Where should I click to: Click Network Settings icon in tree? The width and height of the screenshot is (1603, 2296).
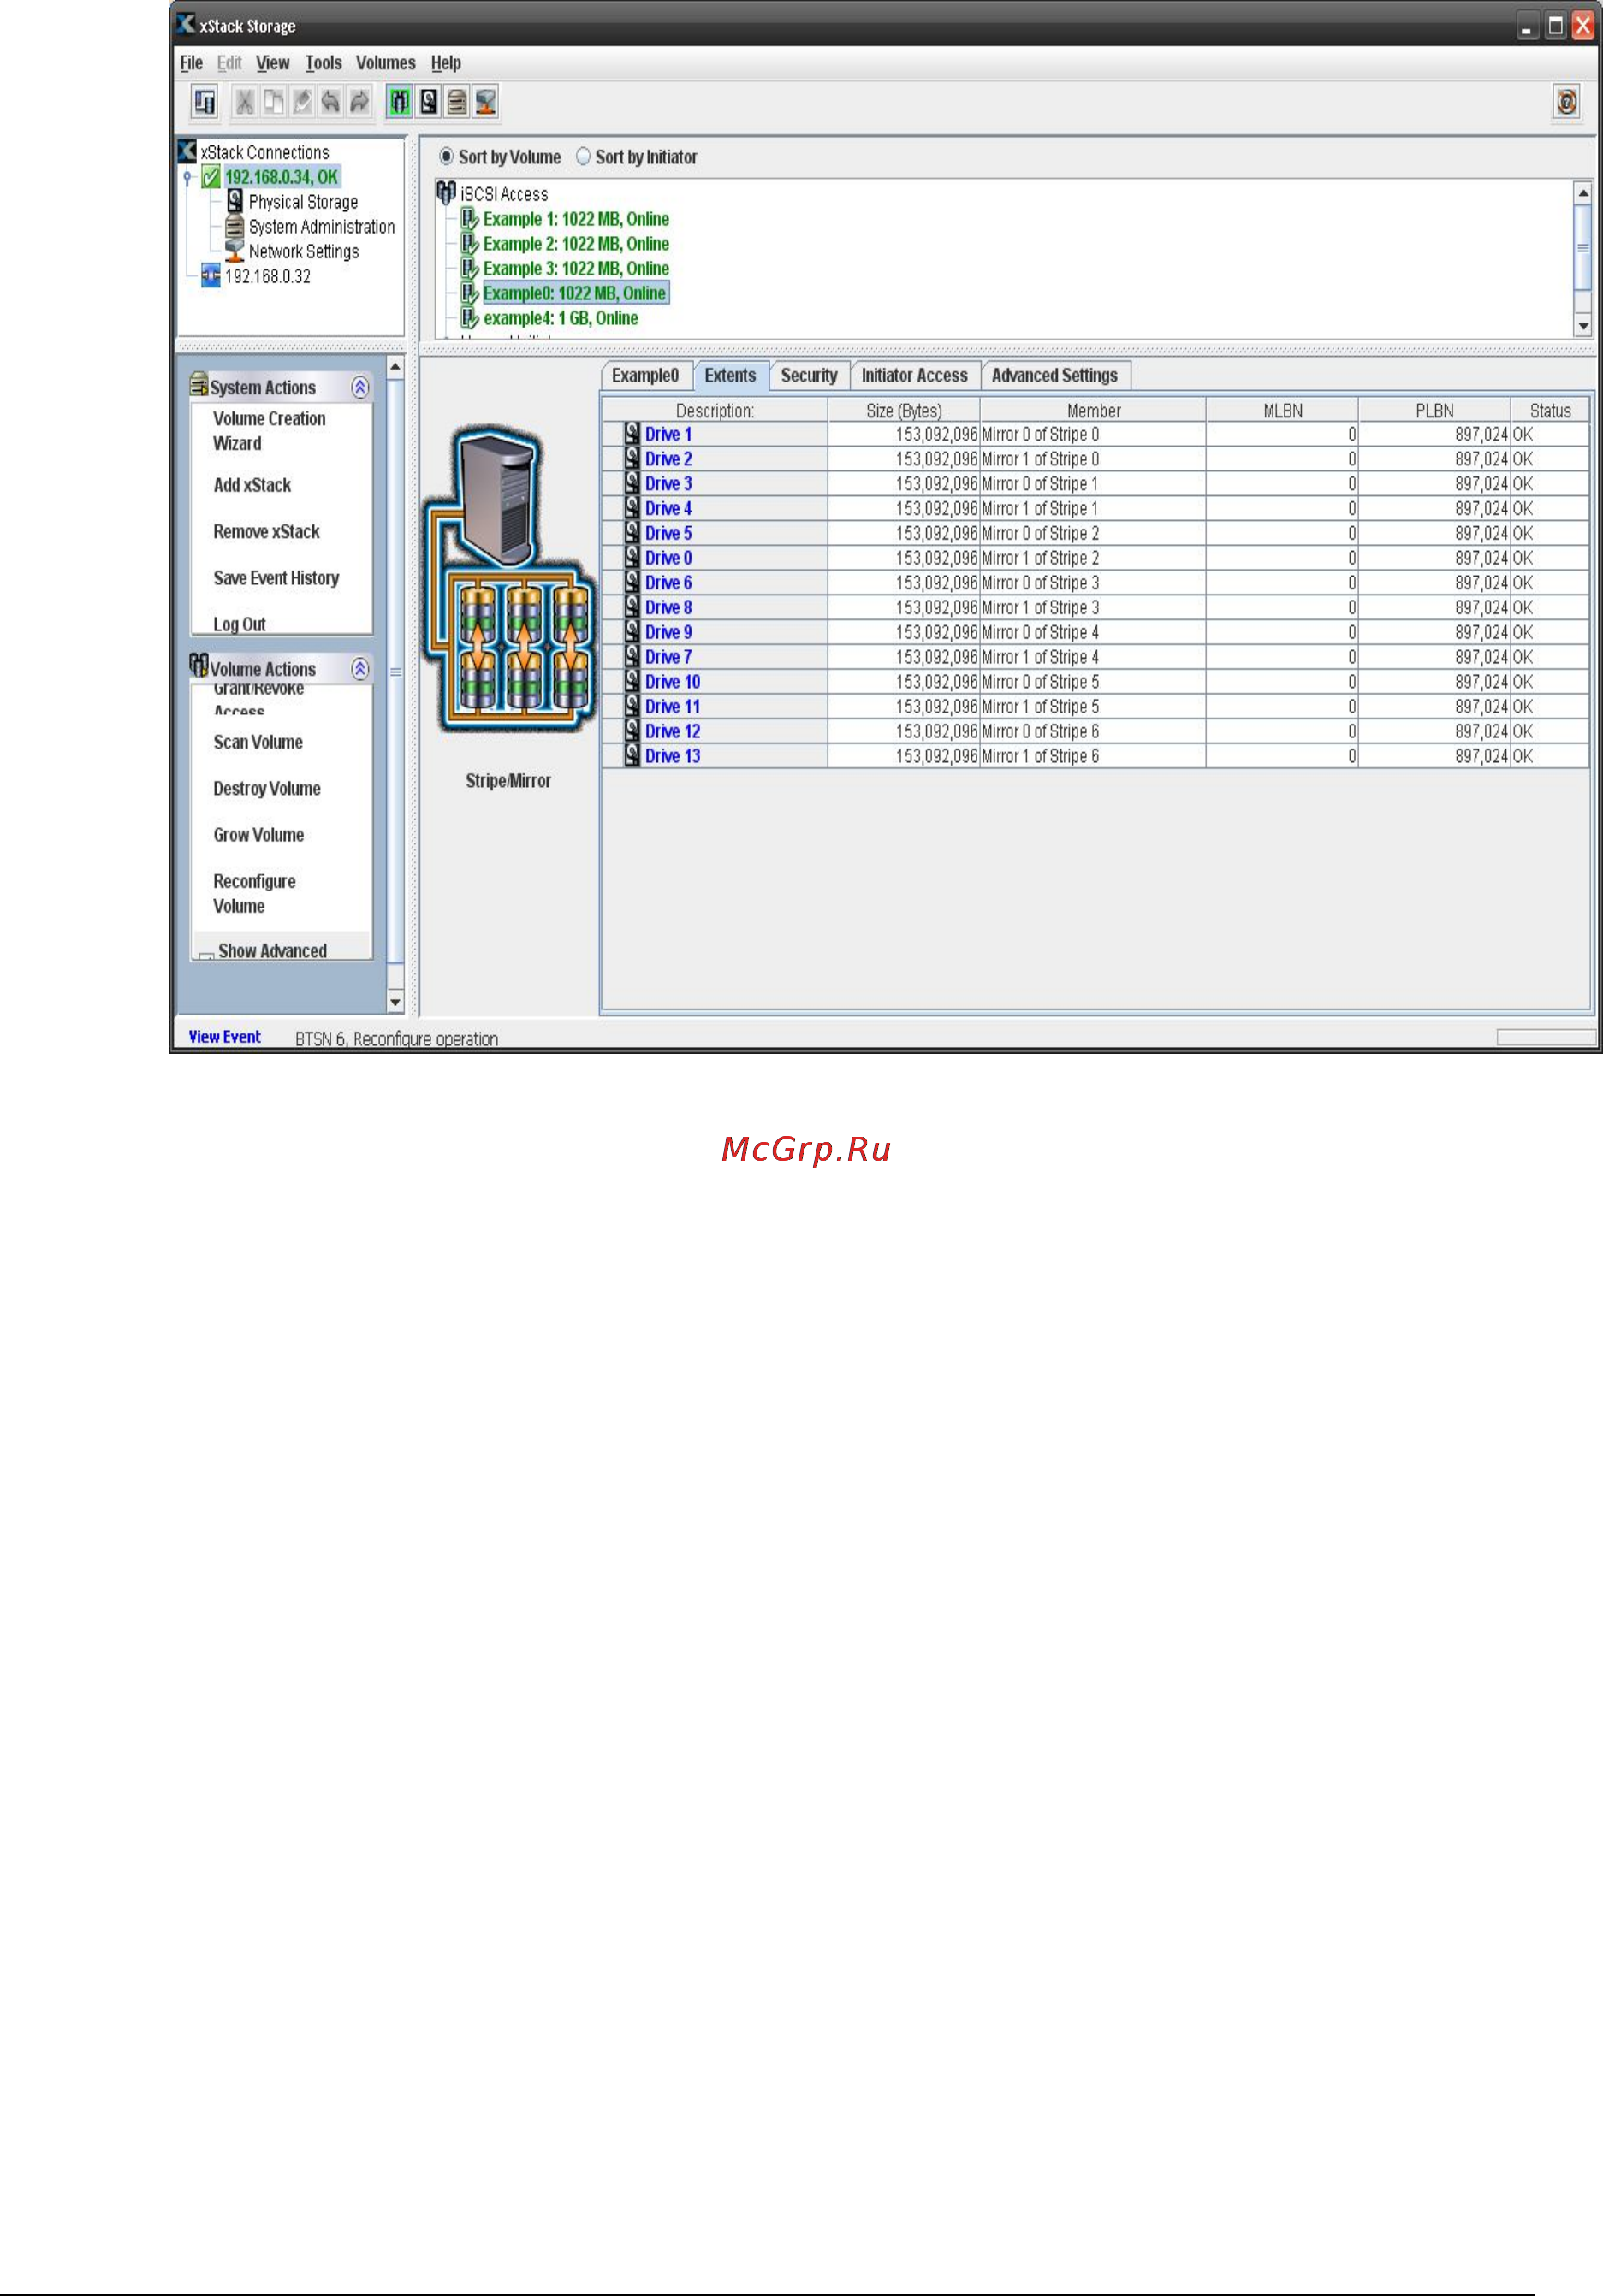(235, 251)
